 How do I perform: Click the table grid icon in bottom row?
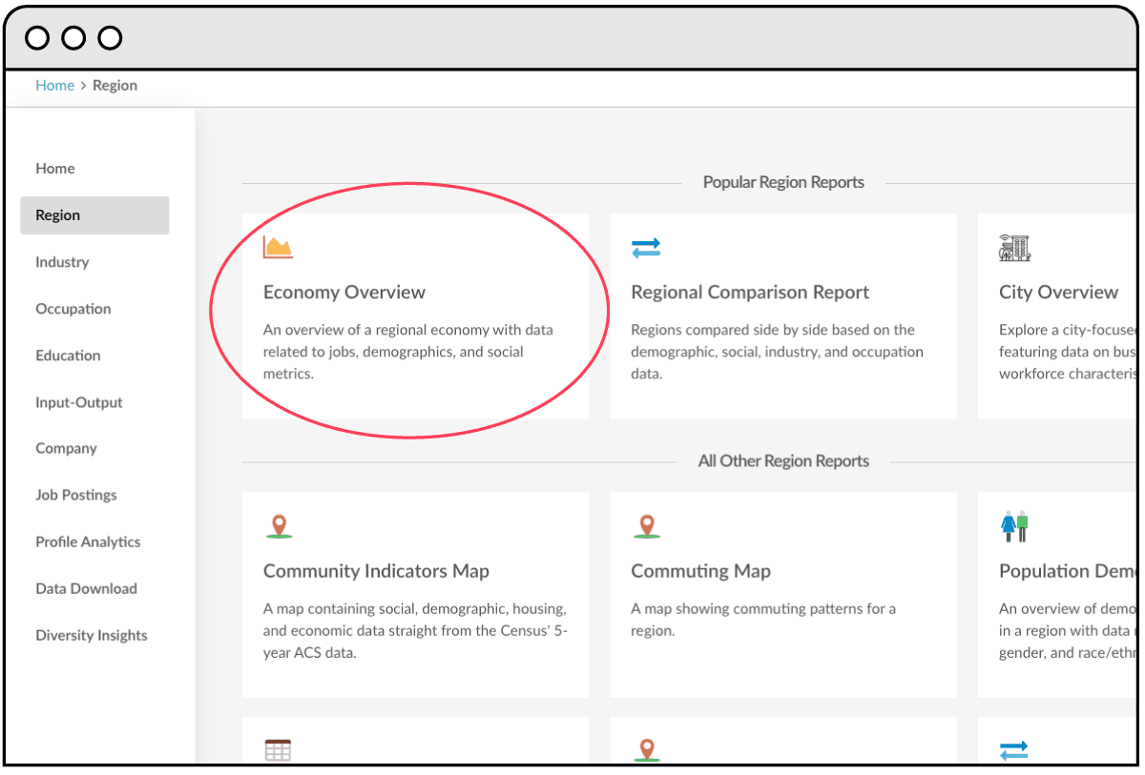click(278, 750)
